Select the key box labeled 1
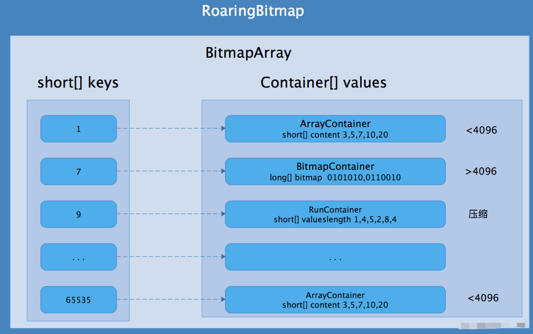The image size is (533, 334). (x=79, y=129)
